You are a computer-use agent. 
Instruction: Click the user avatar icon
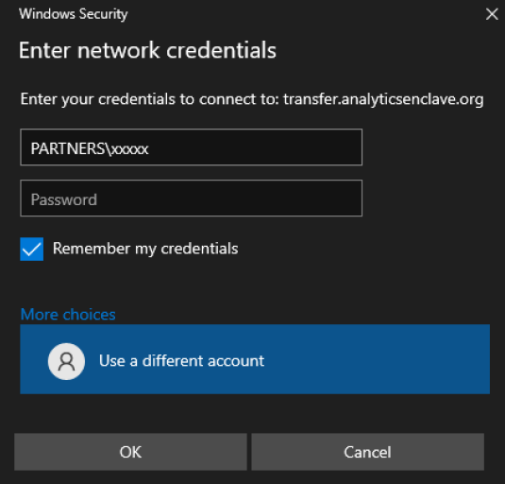(66, 361)
